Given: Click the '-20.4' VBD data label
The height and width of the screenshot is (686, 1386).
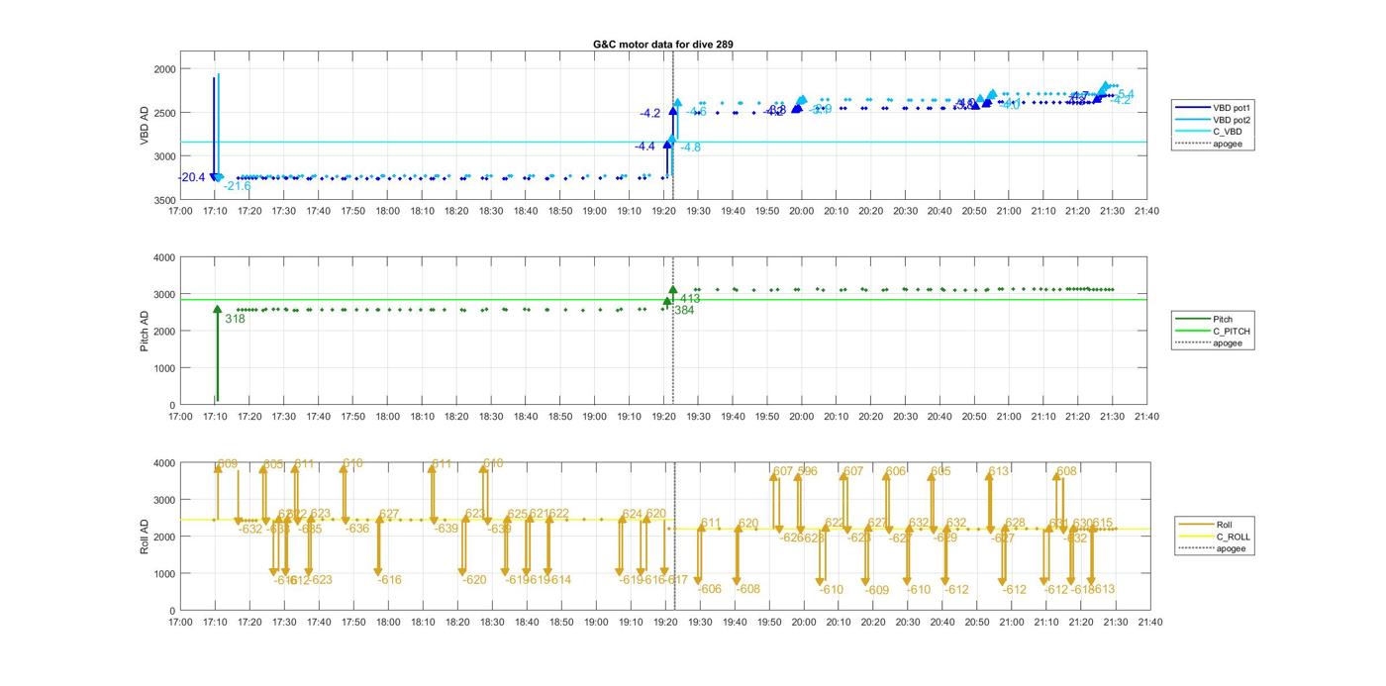Looking at the screenshot, I should coord(192,178).
